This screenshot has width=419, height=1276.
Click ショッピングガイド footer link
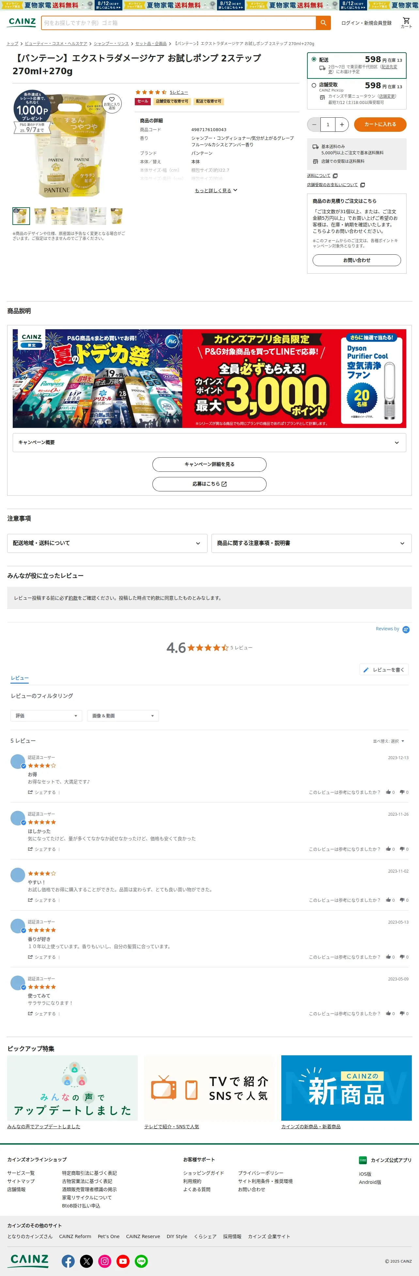203,1173
